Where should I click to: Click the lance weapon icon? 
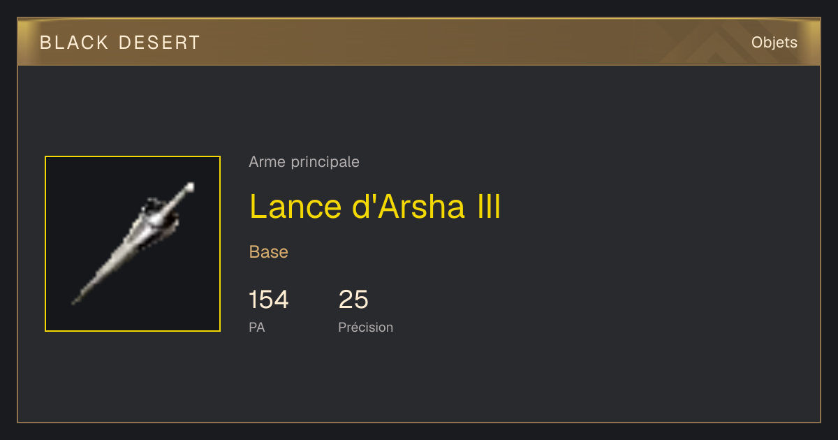(x=133, y=244)
